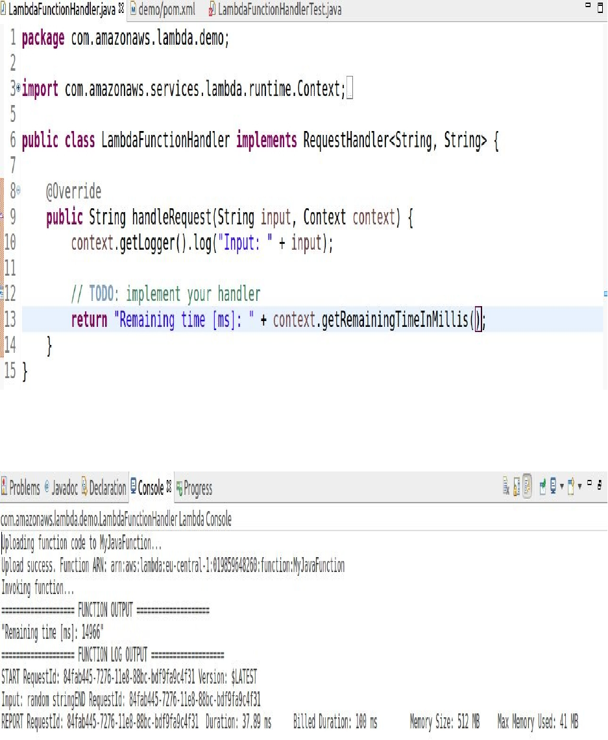Click the TODO comment on line 12
Screen dimensions: 608x740
[165, 294]
